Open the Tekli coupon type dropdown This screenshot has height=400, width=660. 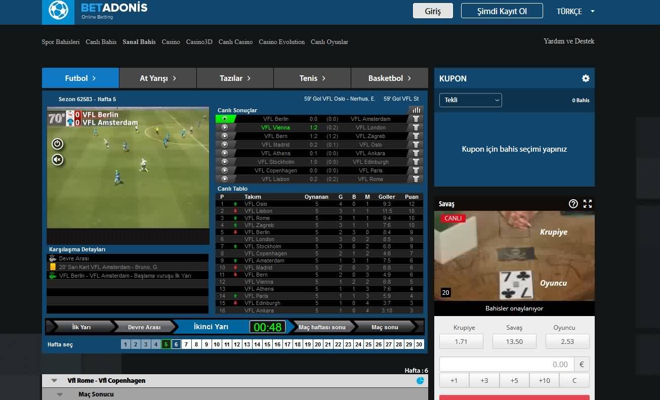(x=470, y=100)
